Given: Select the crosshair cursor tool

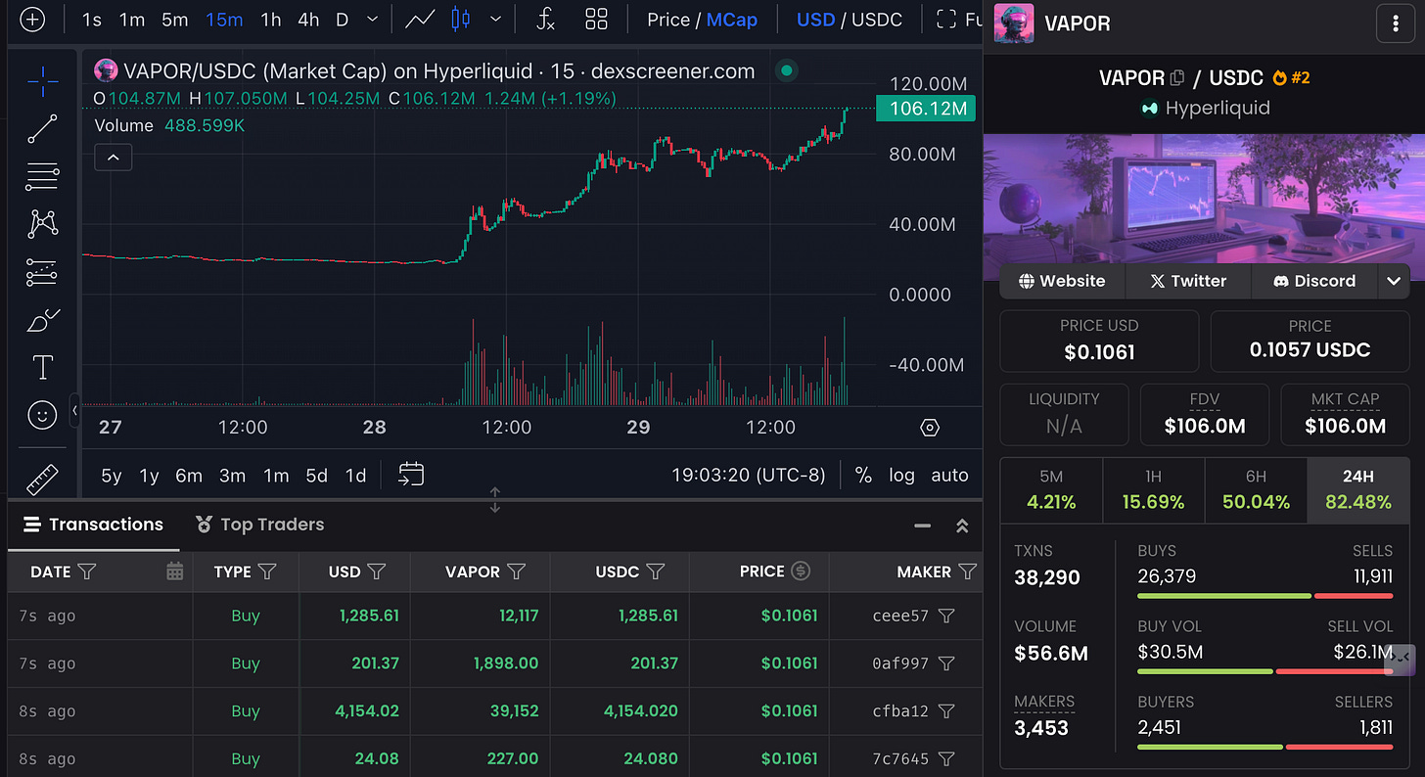Looking at the screenshot, I should (x=42, y=82).
